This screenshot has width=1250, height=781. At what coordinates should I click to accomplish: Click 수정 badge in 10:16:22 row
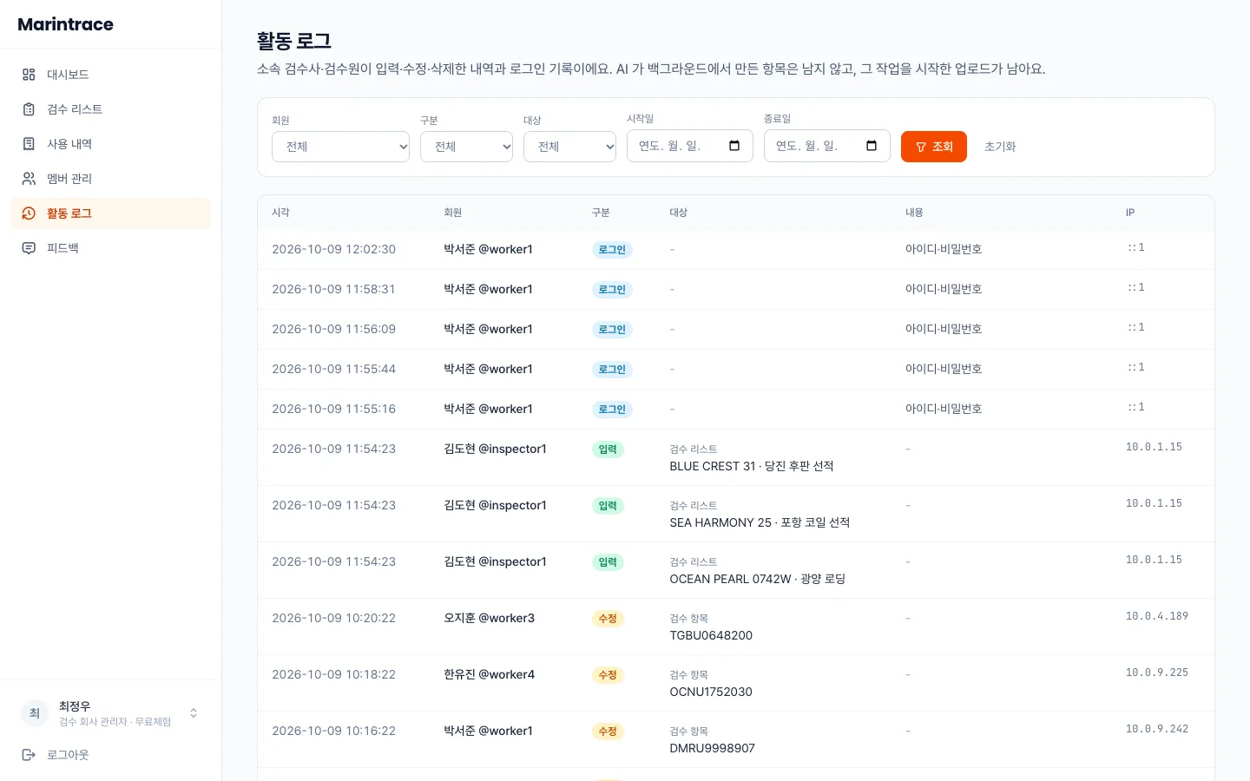pyautogui.click(x=608, y=732)
